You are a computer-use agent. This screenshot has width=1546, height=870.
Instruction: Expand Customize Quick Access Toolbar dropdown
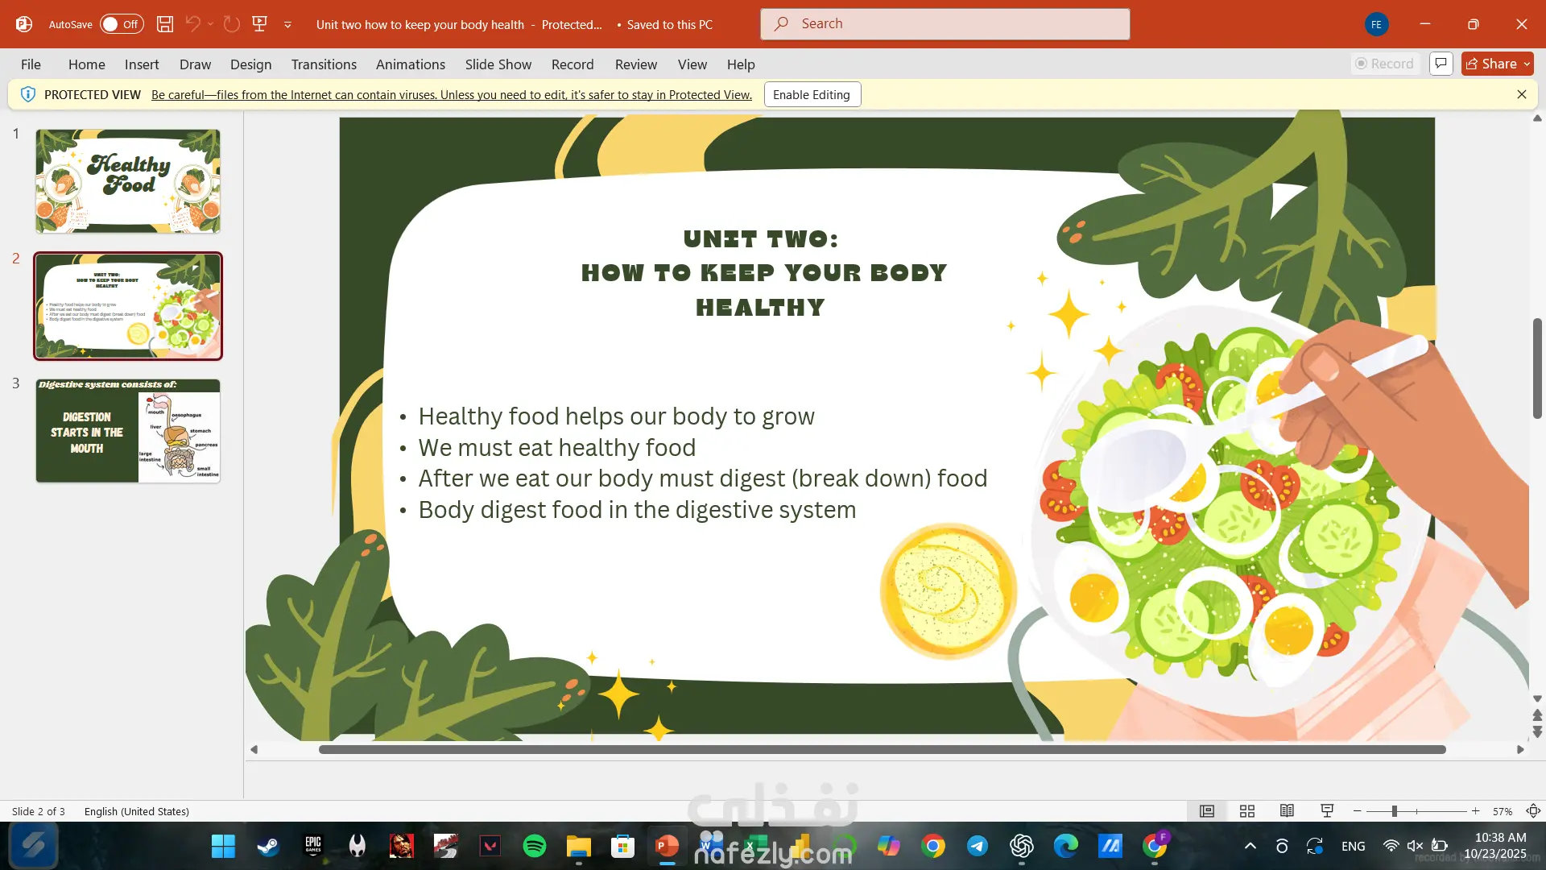click(x=287, y=25)
